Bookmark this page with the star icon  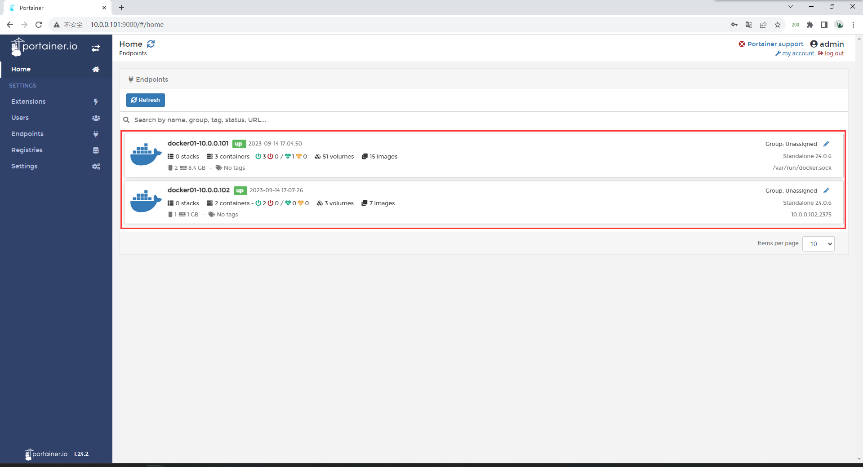tap(778, 25)
